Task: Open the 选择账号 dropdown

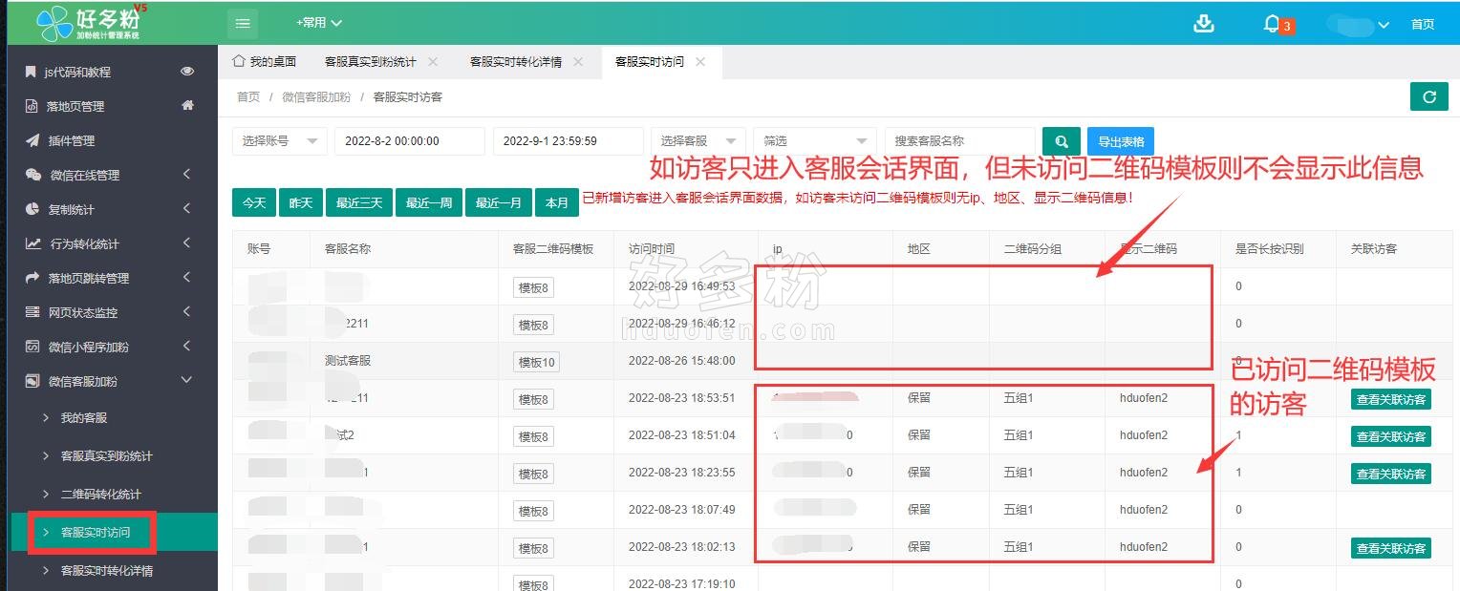Action: click(x=279, y=141)
